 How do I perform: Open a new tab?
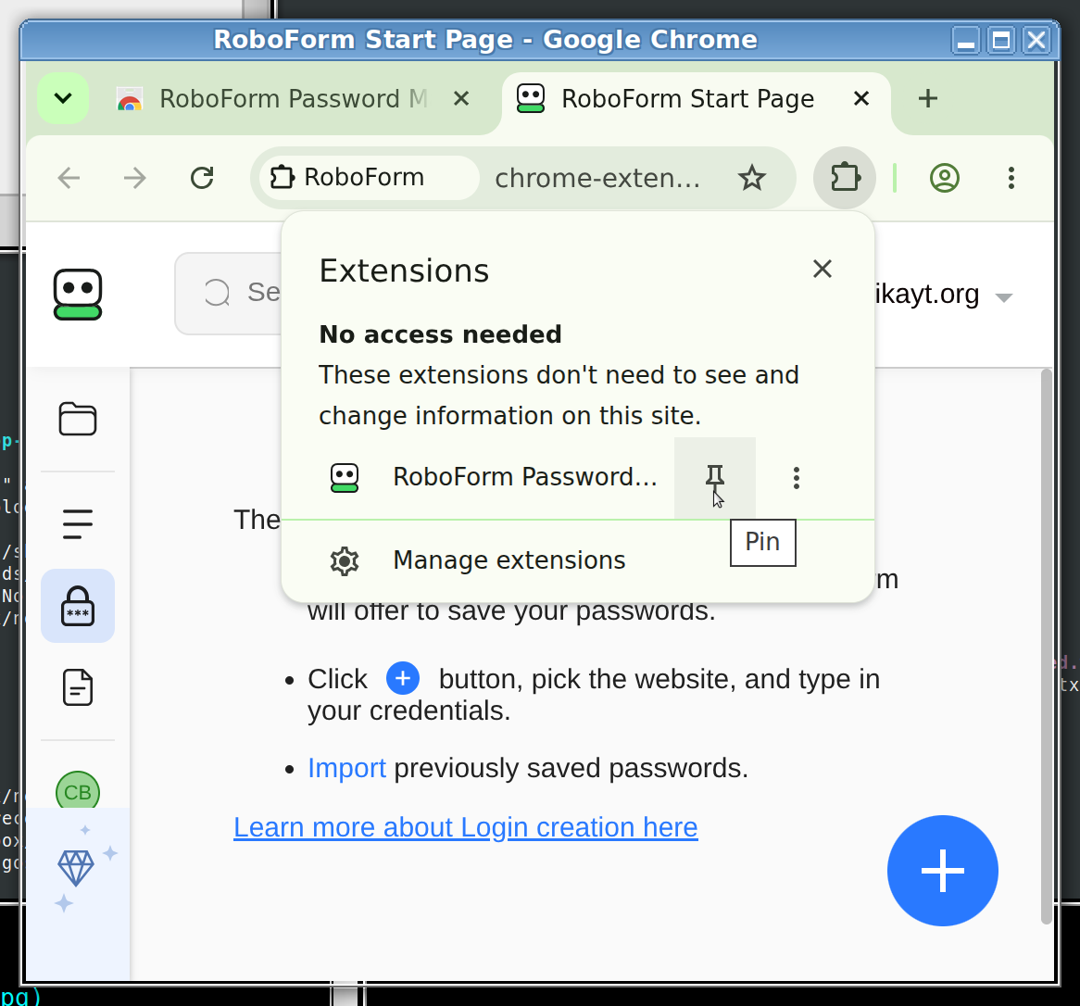point(928,98)
